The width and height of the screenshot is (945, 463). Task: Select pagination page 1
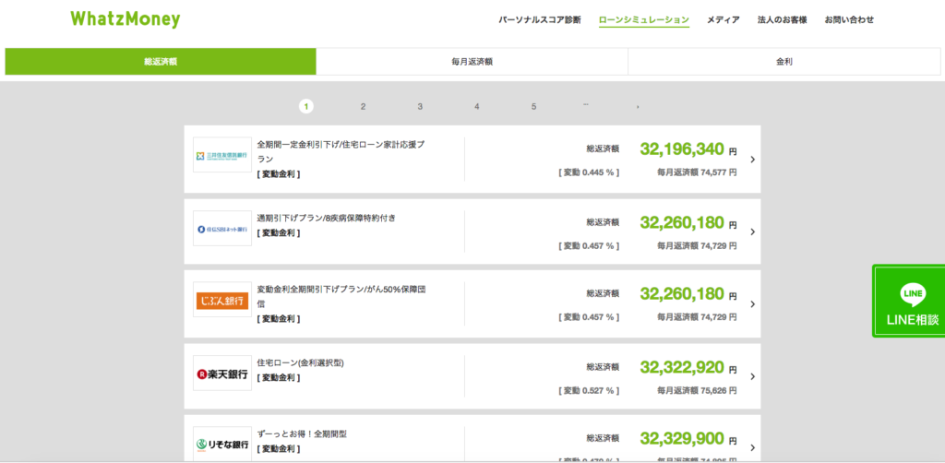[306, 107]
